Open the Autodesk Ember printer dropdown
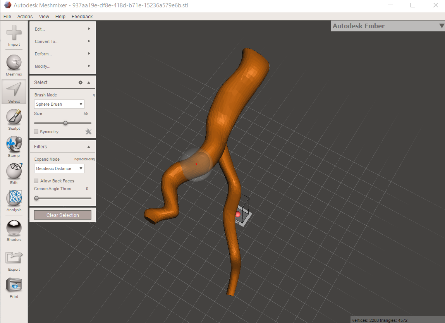The image size is (445, 323). 388,26
